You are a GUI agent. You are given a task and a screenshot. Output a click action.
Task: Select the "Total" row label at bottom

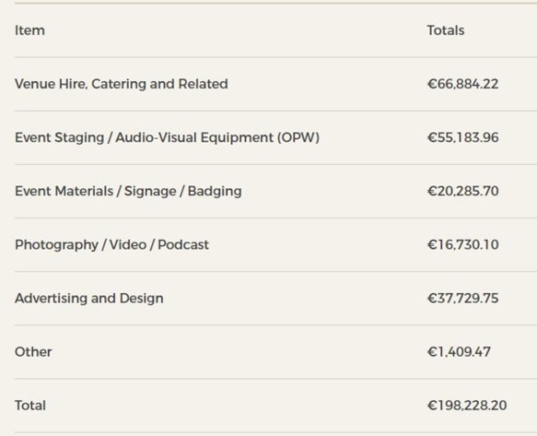pyautogui.click(x=31, y=405)
